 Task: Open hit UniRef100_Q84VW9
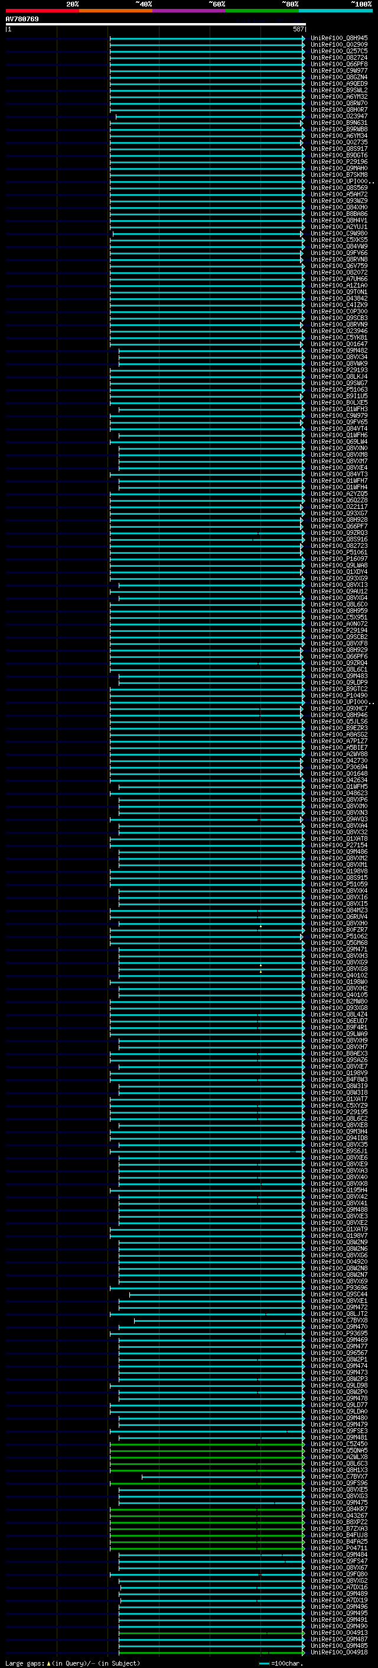point(338,246)
